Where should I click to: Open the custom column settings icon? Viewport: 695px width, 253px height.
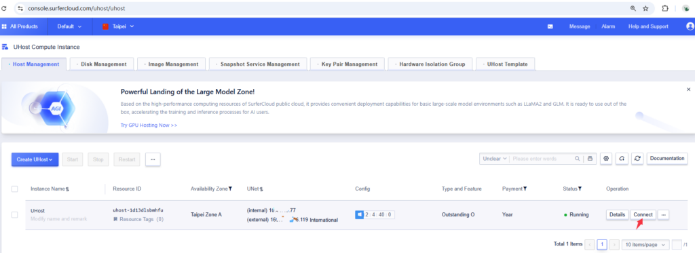[606, 159]
